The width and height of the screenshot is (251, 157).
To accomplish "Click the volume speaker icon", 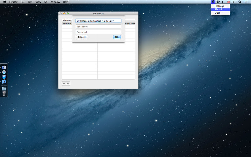I will coord(222,2).
